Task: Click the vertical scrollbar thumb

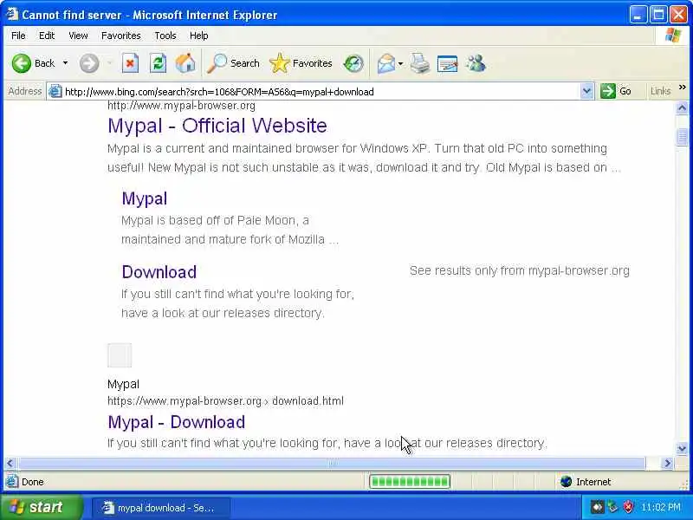Action: pyautogui.click(x=682, y=137)
